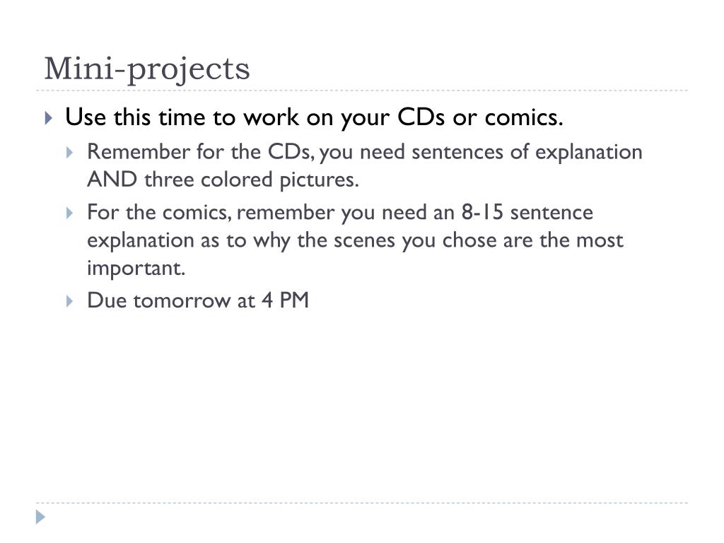Screen dimensions: 724x543
Task: Select the "4 PM" deadline text
Action: point(285,300)
